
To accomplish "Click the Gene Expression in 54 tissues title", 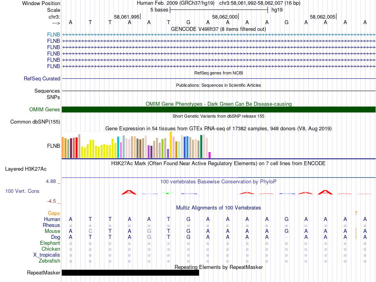I will tap(218, 128).
